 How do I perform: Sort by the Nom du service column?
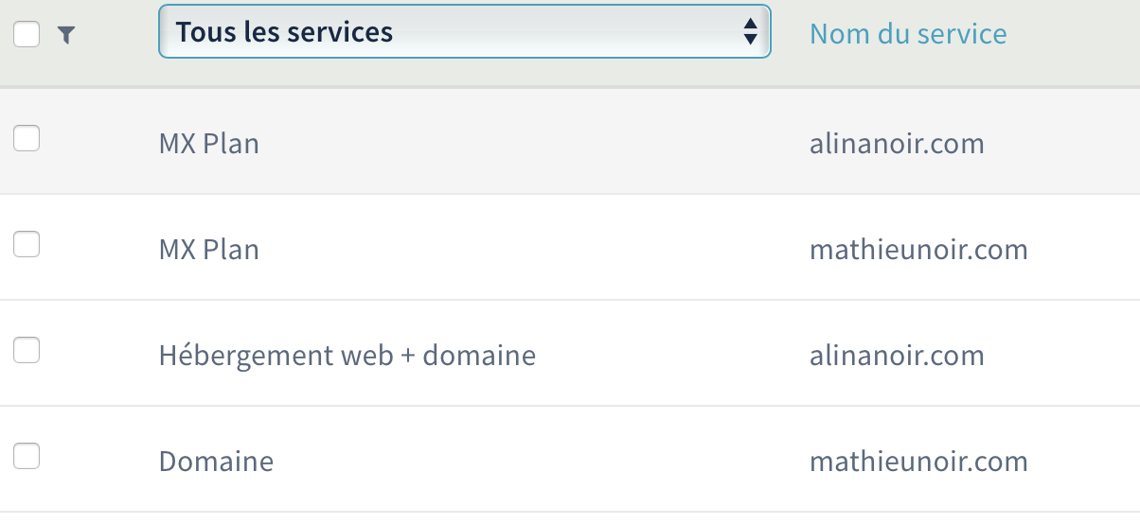pos(908,34)
